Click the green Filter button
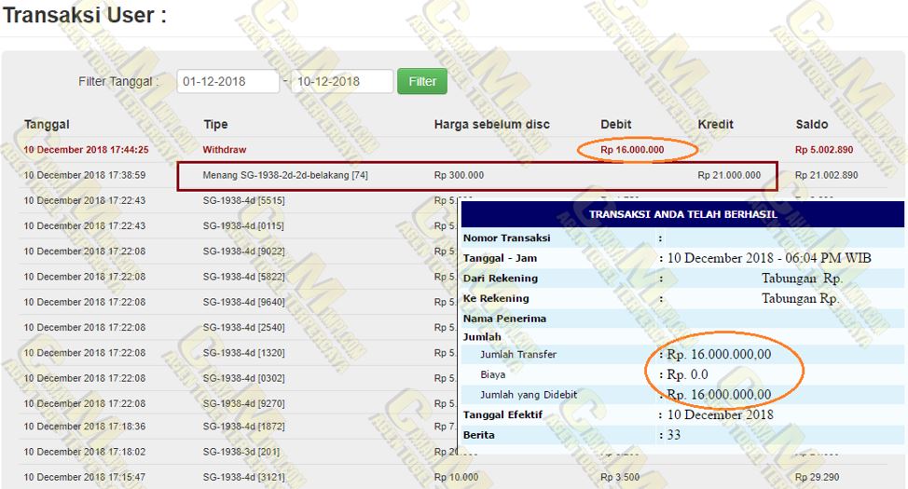 [x=421, y=82]
